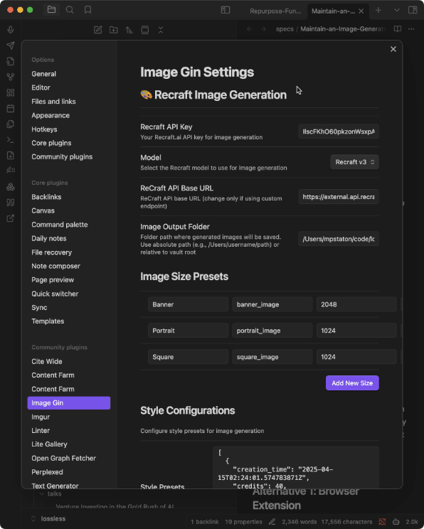
Task: Switch to the Repurpose-Fun... tab
Action: click(275, 11)
